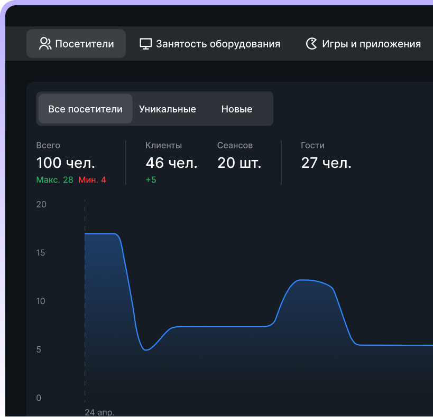This screenshot has width=433, height=417.
Task: Select the Все посетители segment
Action: pos(85,109)
